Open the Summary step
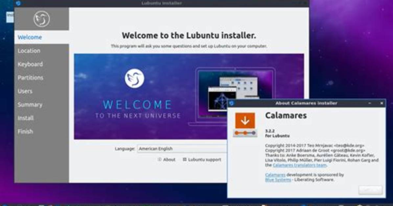393x206 pixels. pos(42,105)
